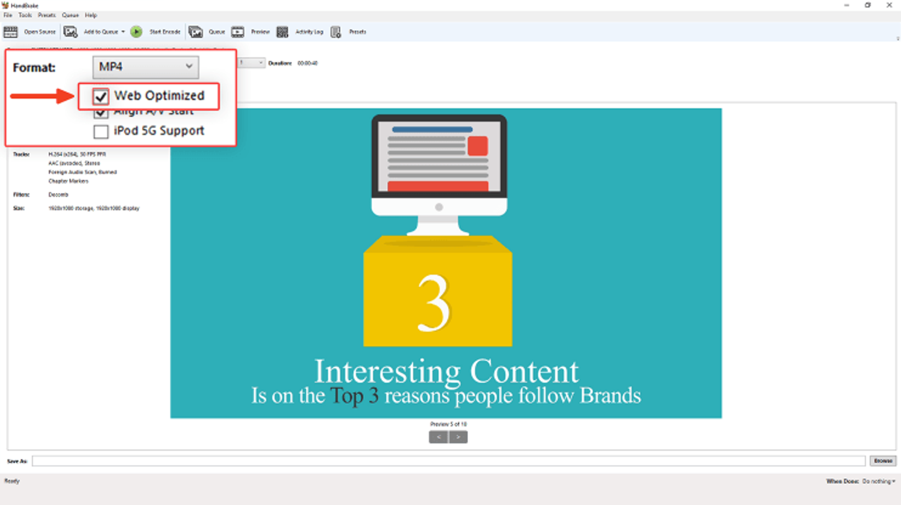The height and width of the screenshot is (505, 901).
Task: Open the Add to Queue dropdown arrow
Action: 123,32
